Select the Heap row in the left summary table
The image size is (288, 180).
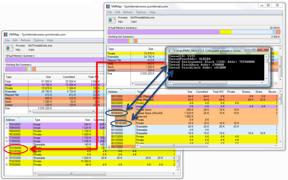click(x=54, y=98)
